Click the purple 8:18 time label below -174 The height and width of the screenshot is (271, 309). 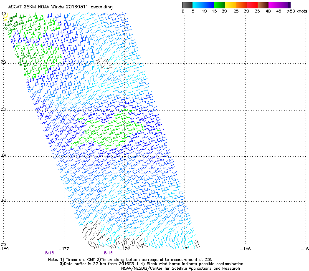[x=109, y=253]
